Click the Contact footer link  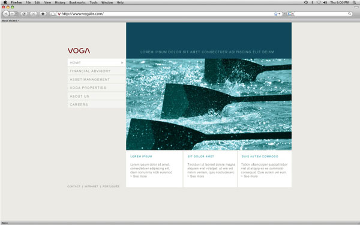click(x=74, y=187)
